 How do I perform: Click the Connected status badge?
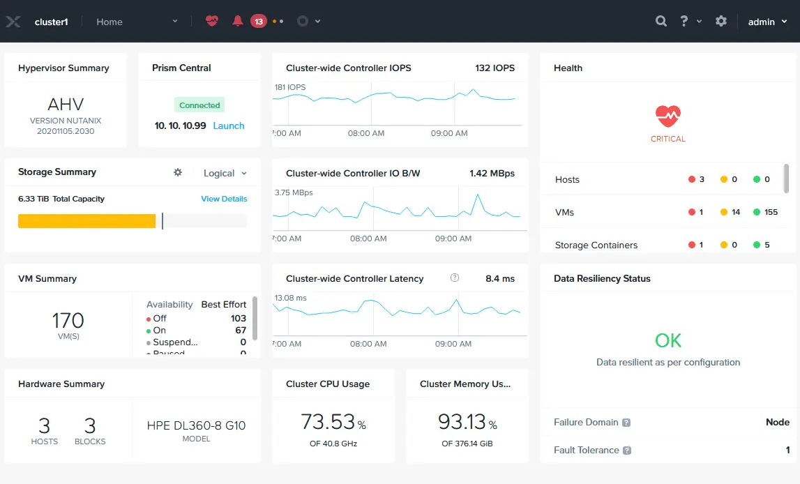coord(199,105)
